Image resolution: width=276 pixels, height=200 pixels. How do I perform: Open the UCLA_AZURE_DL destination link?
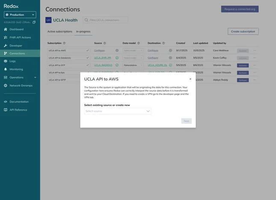(157, 65)
